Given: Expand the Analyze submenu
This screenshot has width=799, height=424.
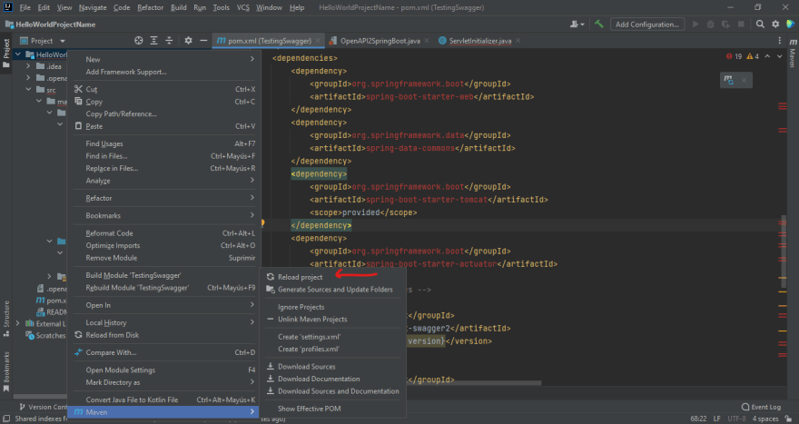Looking at the screenshot, I should [166, 181].
